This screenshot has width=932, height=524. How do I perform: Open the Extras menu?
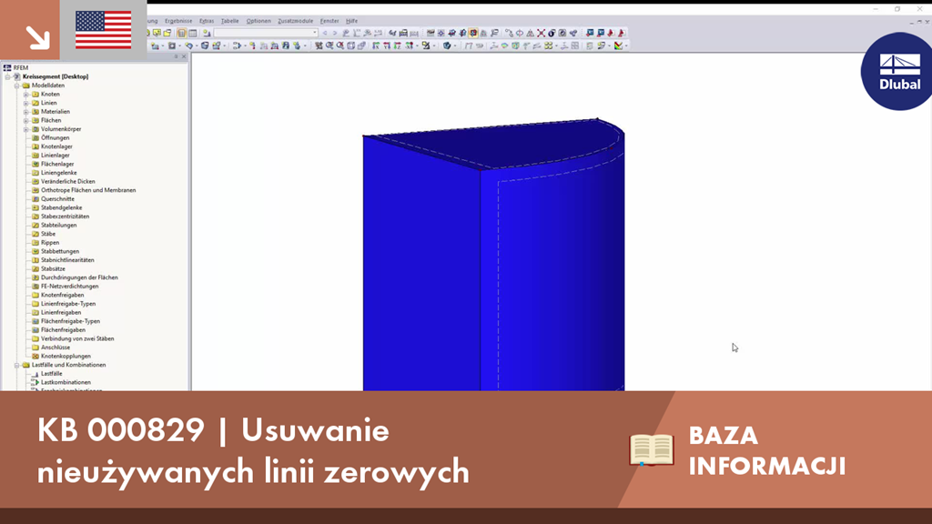pos(207,21)
